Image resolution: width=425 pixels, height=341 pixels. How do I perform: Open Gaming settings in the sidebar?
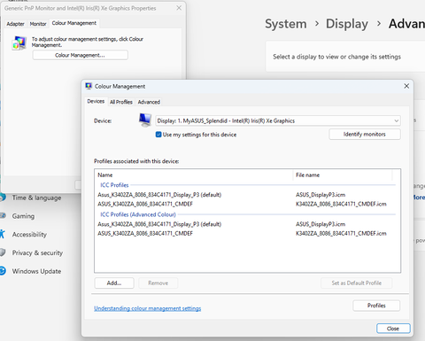(23, 216)
